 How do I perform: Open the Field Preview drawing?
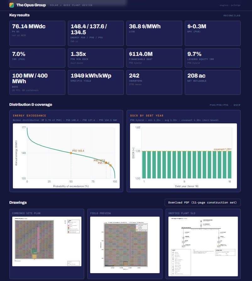(x=125, y=245)
